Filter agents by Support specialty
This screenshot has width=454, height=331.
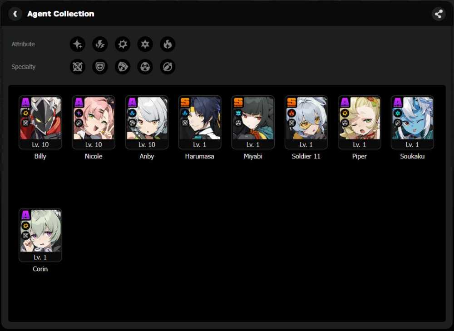click(x=168, y=67)
